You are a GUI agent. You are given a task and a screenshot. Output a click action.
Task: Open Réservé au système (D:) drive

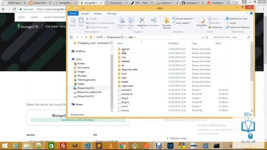[x=89, y=92]
